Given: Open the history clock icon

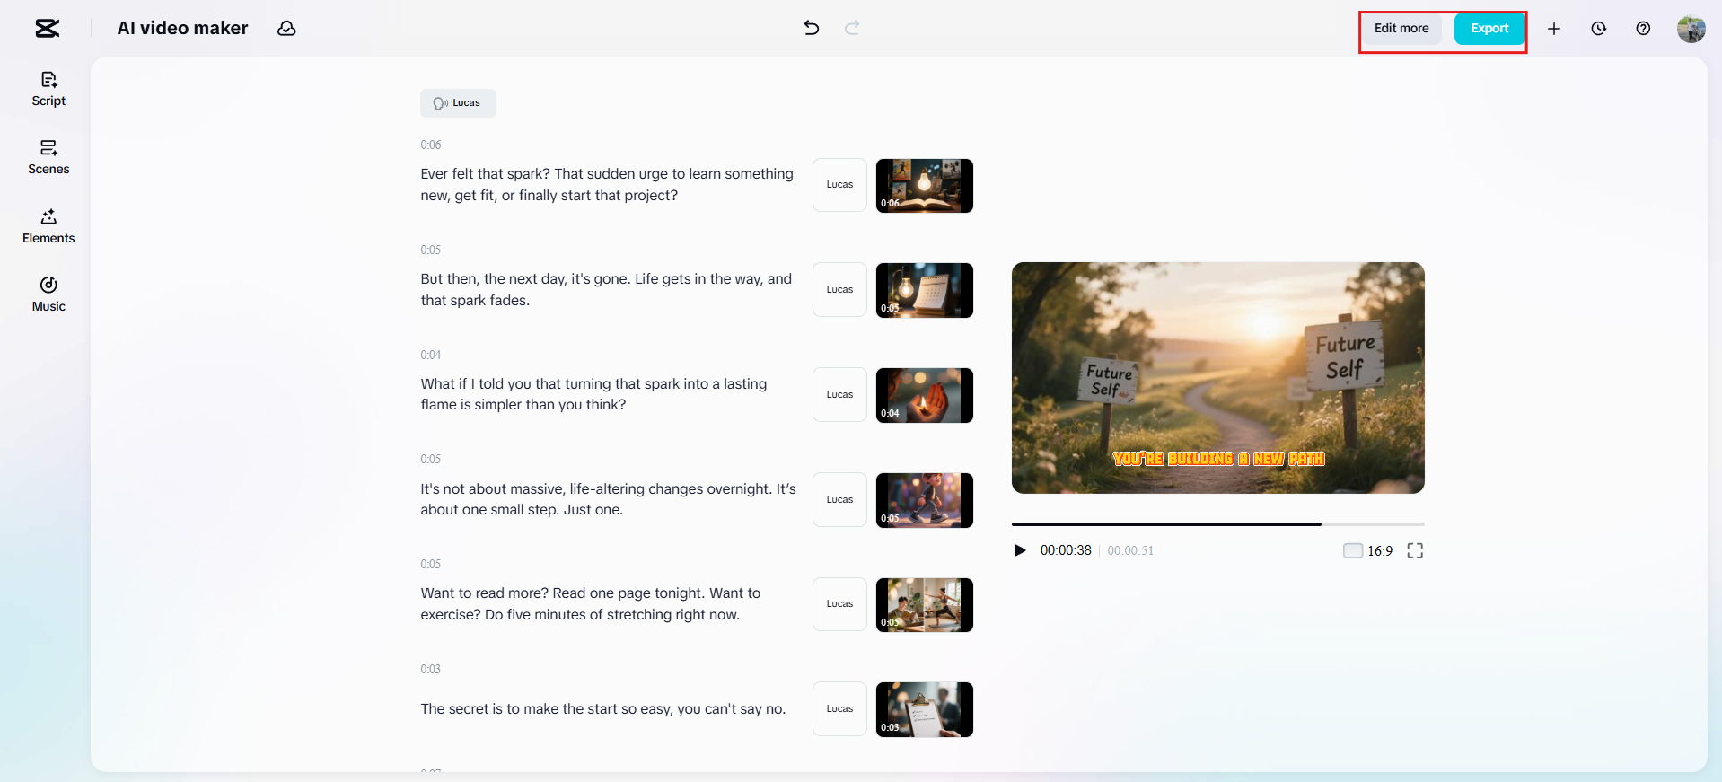Looking at the screenshot, I should (1599, 29).
